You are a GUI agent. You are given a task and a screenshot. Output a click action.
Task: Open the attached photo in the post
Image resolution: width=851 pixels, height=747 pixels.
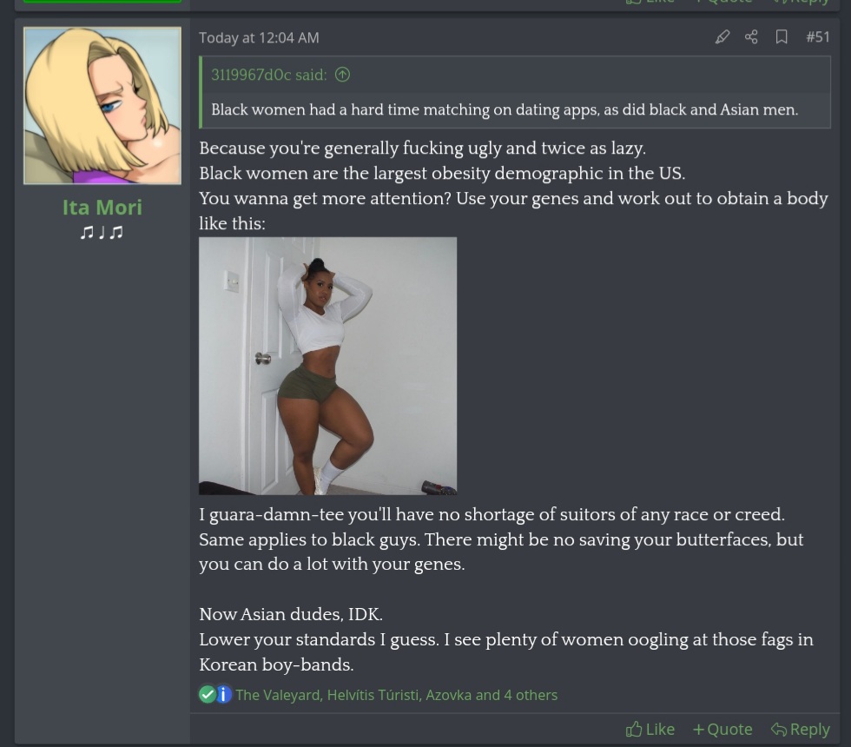coord(328,366)
